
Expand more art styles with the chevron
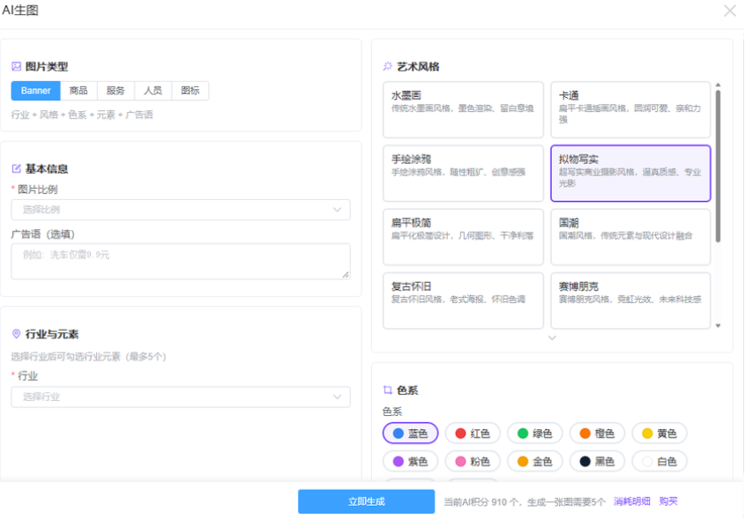tap(552, 338)
